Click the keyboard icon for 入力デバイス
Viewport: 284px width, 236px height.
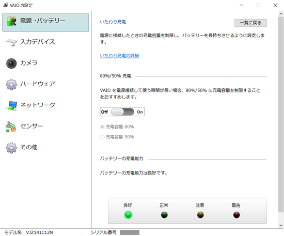(11, 42)
